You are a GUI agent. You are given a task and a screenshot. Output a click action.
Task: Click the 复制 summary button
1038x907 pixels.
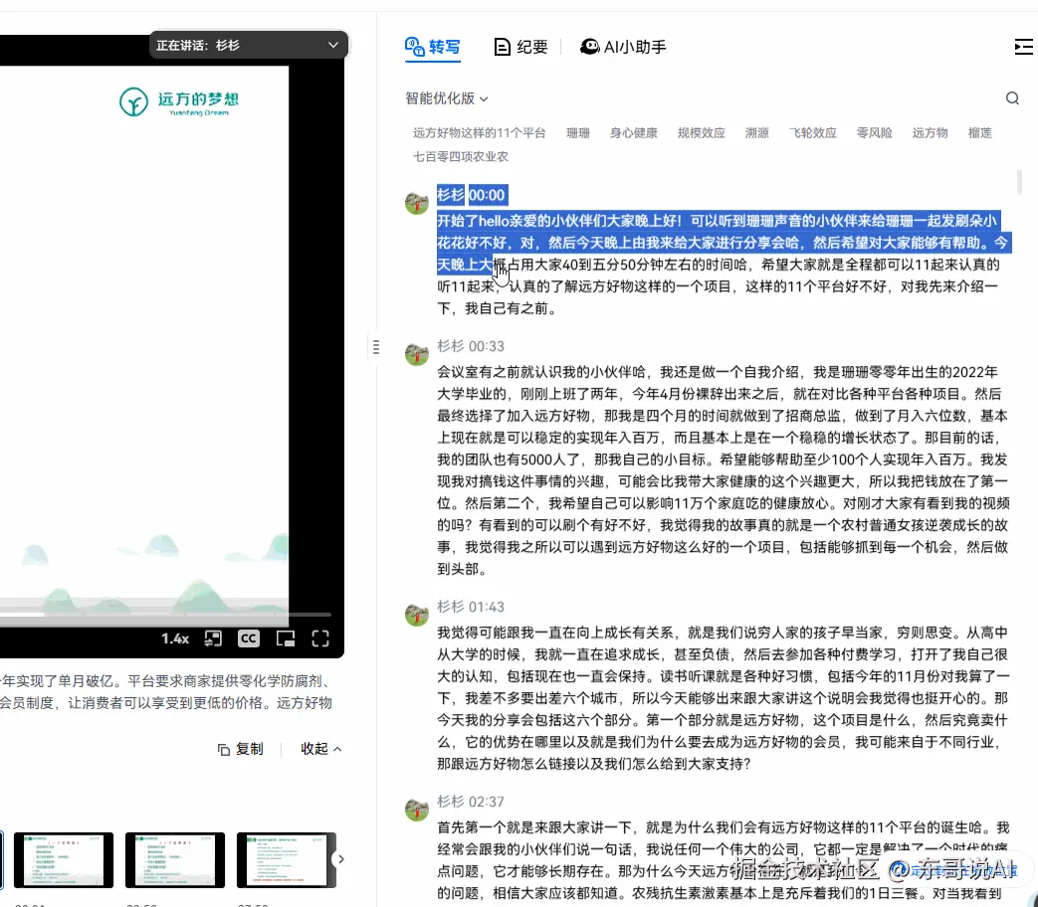tap(240, 749)
